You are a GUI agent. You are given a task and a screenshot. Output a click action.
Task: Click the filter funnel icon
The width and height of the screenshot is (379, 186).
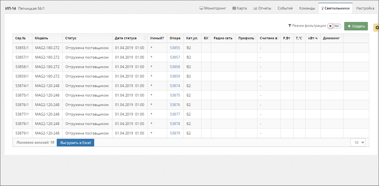pos(290,26)
